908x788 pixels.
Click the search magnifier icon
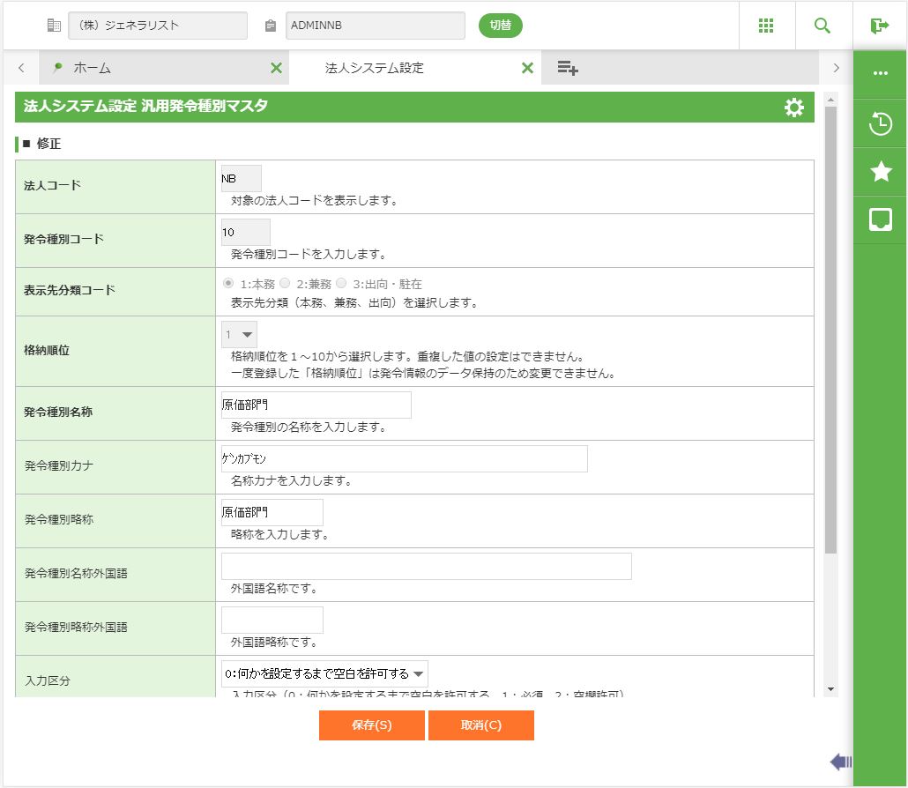(x=822, y=26)
